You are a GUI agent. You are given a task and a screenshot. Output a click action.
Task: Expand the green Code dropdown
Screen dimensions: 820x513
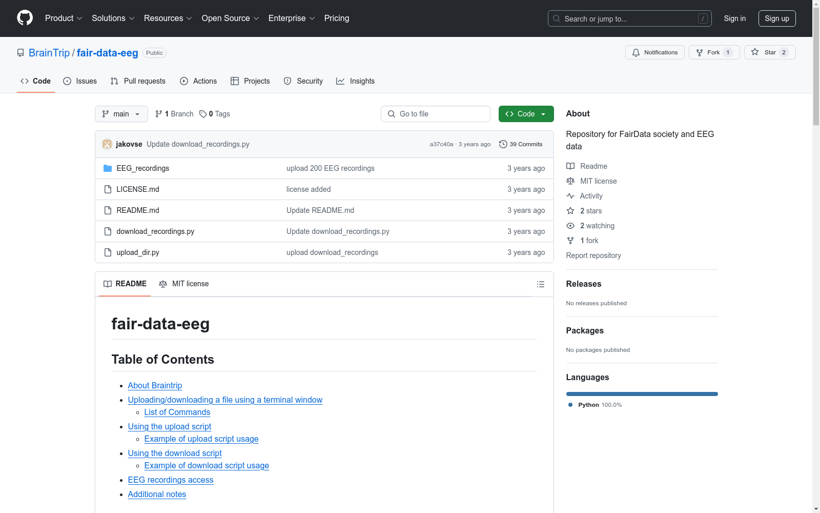point(526,114)
